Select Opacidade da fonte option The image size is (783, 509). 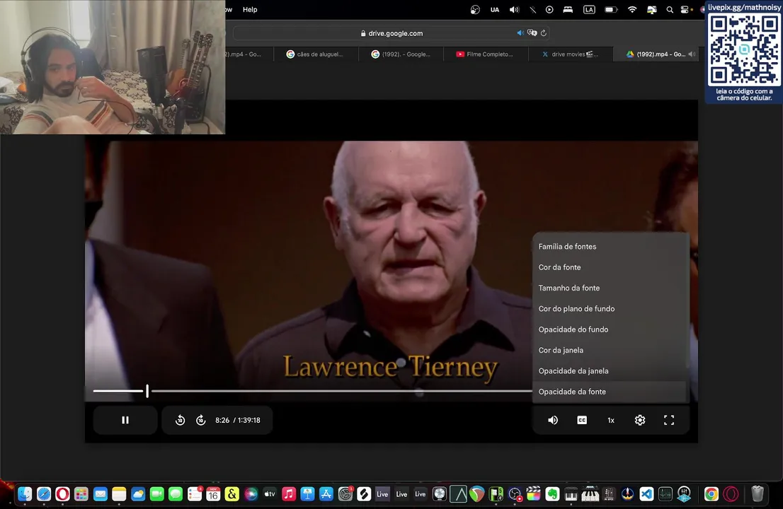click(x=610, y=392)
